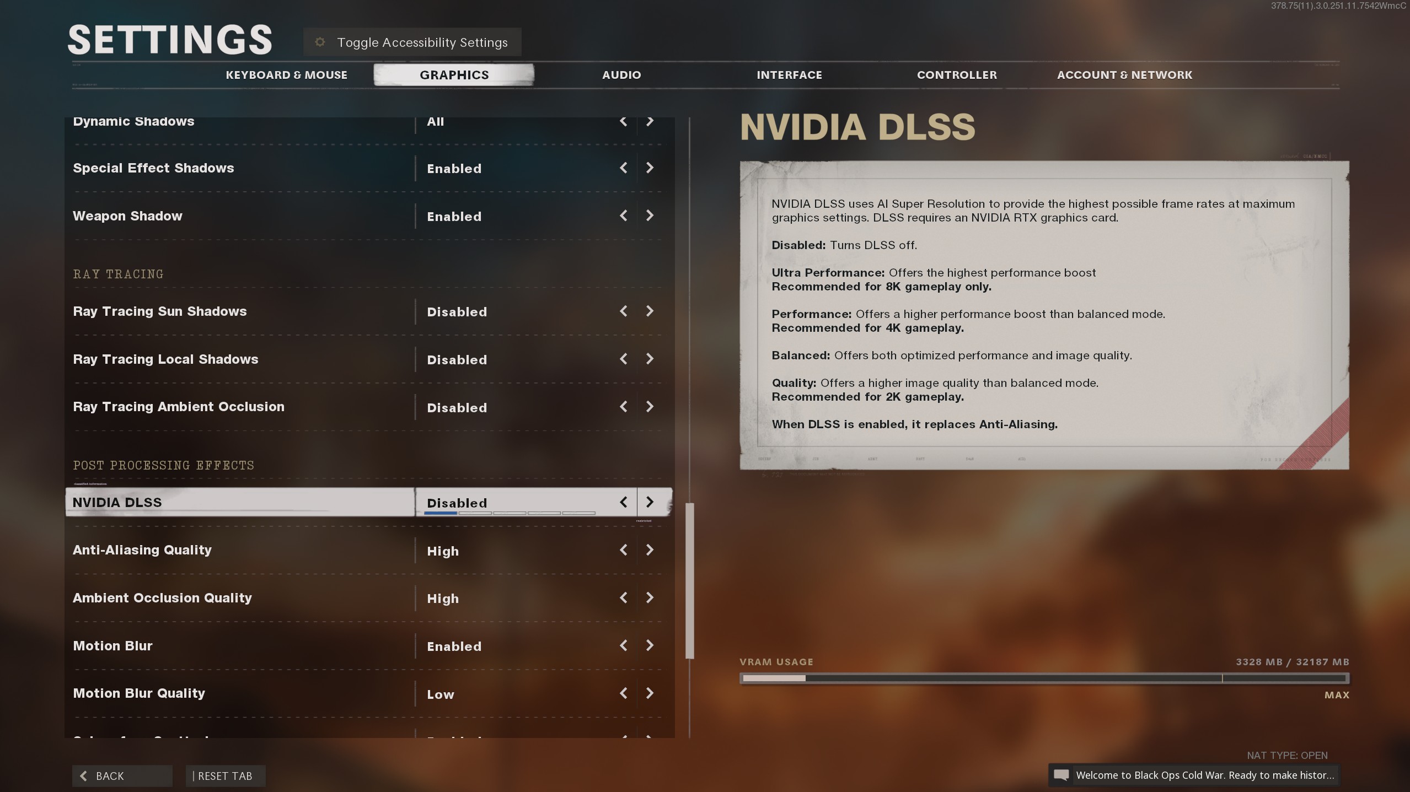
Task: Click Weapon Shadow Enabled value
Action: [x=454, y=217]
